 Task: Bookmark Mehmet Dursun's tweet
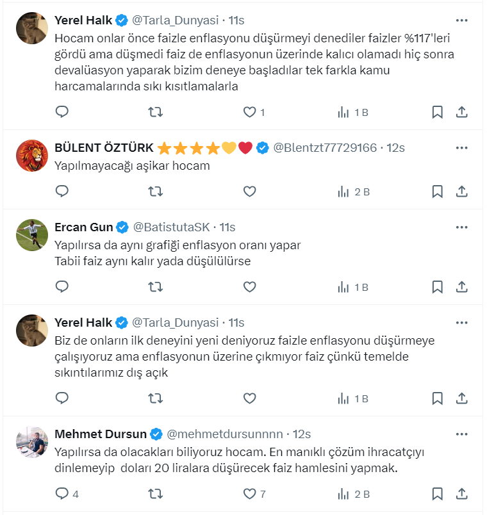pyautogui.click(x=437, y=494)
